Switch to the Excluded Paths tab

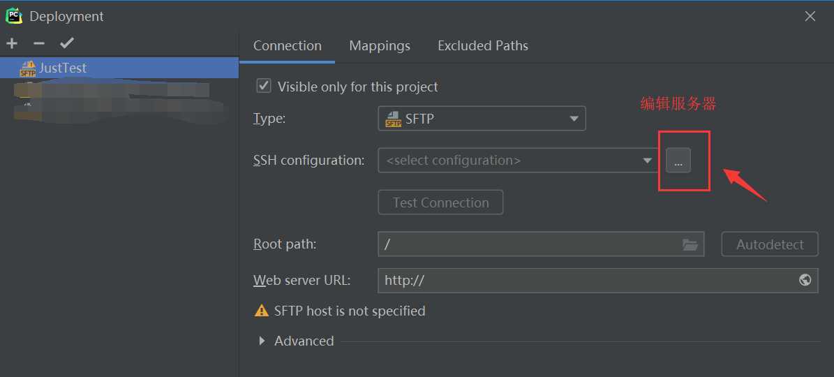click(x=483, y=46)
